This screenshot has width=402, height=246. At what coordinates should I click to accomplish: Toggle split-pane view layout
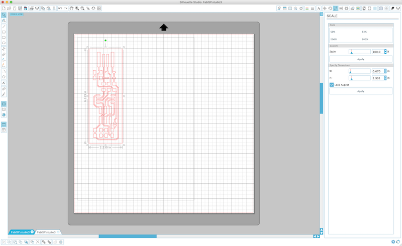pyautogui.click(x=4, y=130)
